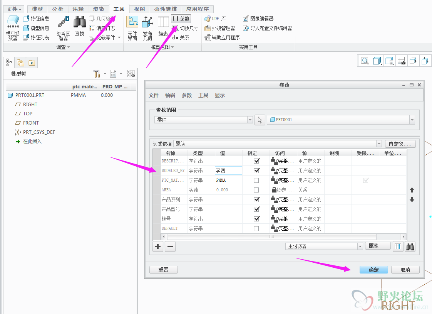The image size is (432, 314).
Task: Click the select-object arrow button in 查找范围
Action: [x=260, y=120]
